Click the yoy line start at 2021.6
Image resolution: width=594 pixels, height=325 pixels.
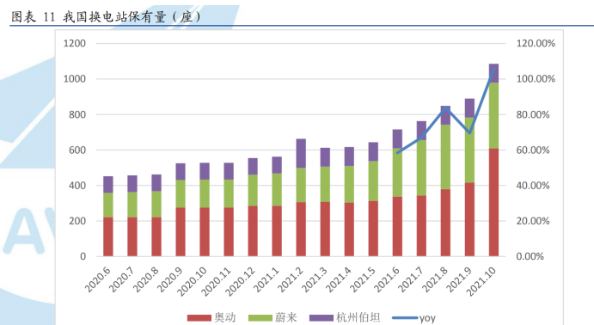[x=397, y=152]
